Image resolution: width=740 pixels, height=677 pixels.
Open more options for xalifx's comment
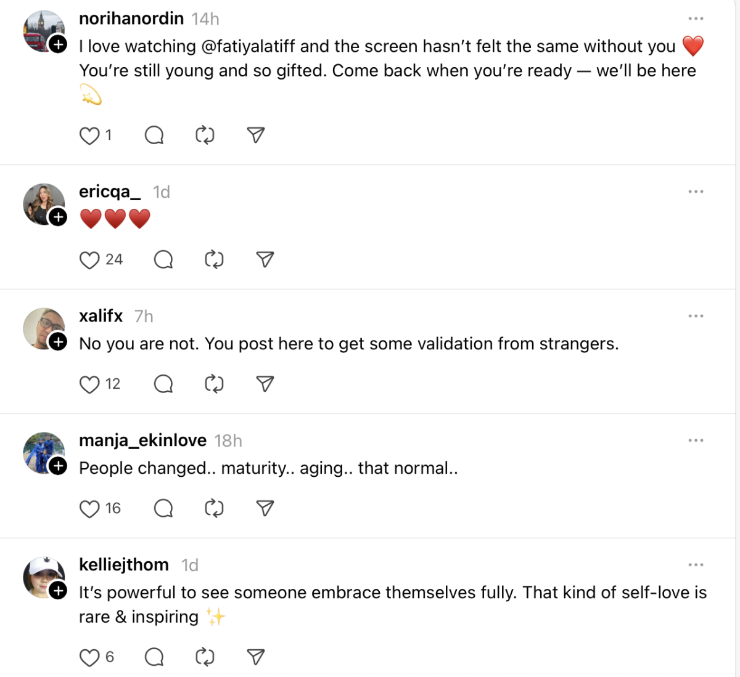[696, 316]
